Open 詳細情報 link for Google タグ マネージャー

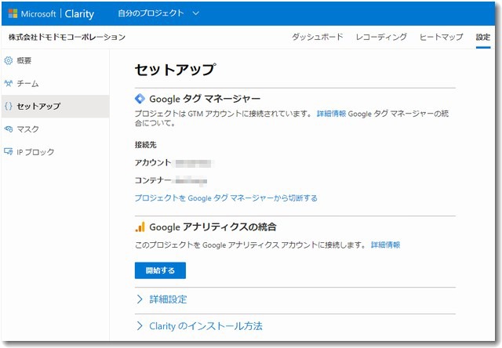click(x=331, y=114)
